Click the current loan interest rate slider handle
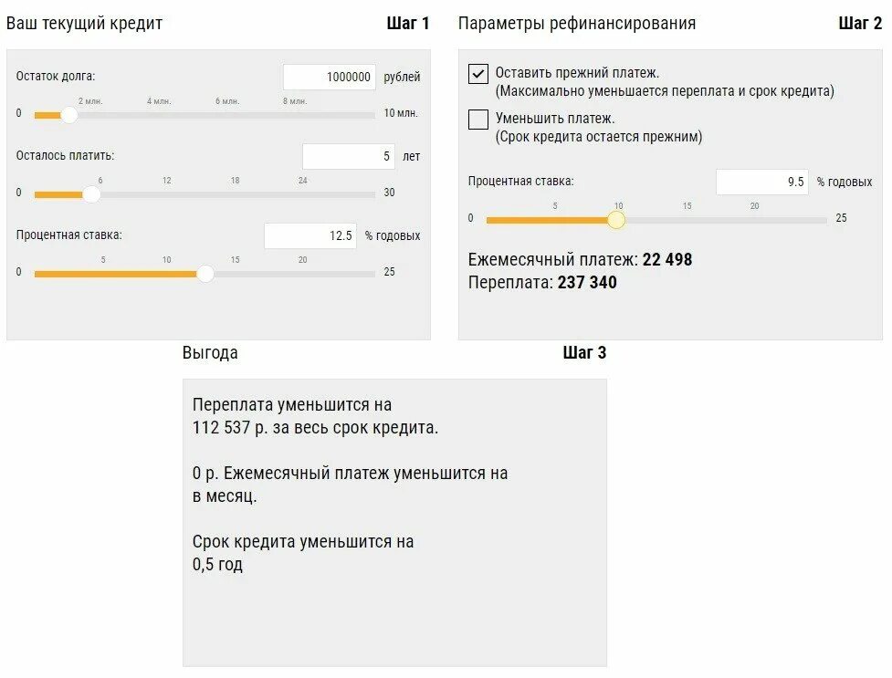 tap(205, 274)
